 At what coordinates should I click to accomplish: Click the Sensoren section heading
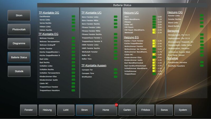(x=173, y=31)
